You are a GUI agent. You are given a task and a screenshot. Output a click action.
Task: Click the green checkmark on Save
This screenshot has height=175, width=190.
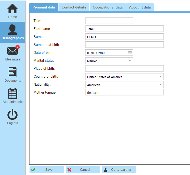click(x=33, y=170)
